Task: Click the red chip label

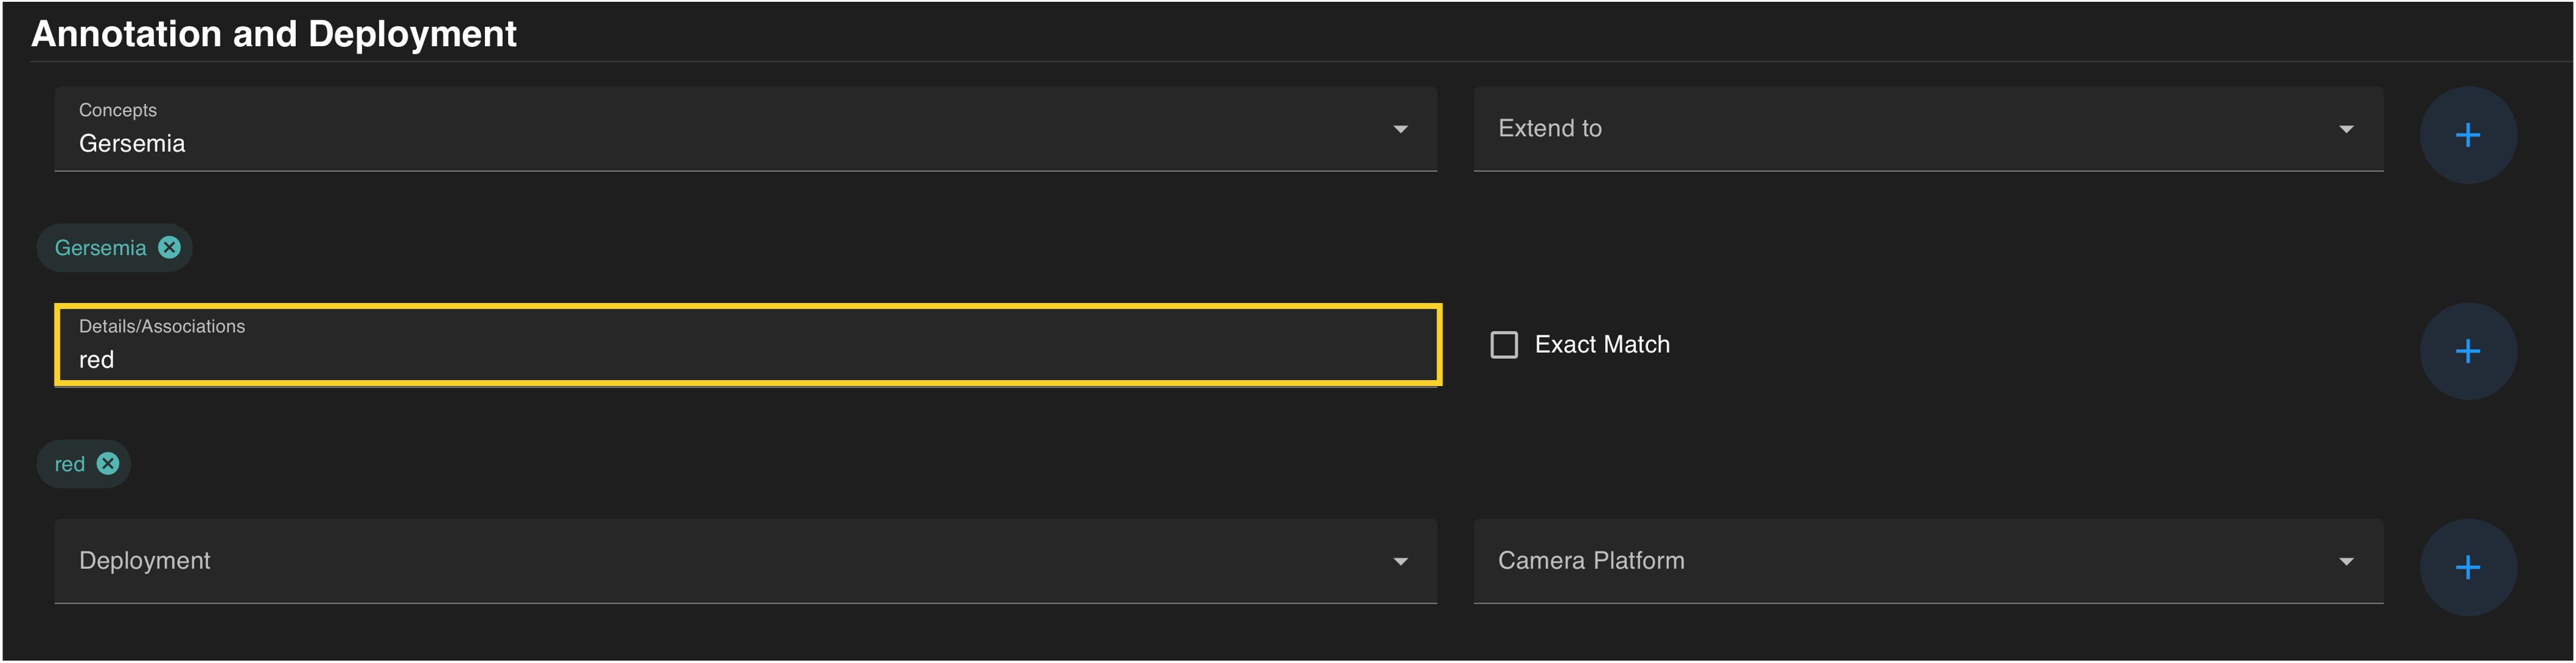Action: pyautogui.click(x=70, y=464)
